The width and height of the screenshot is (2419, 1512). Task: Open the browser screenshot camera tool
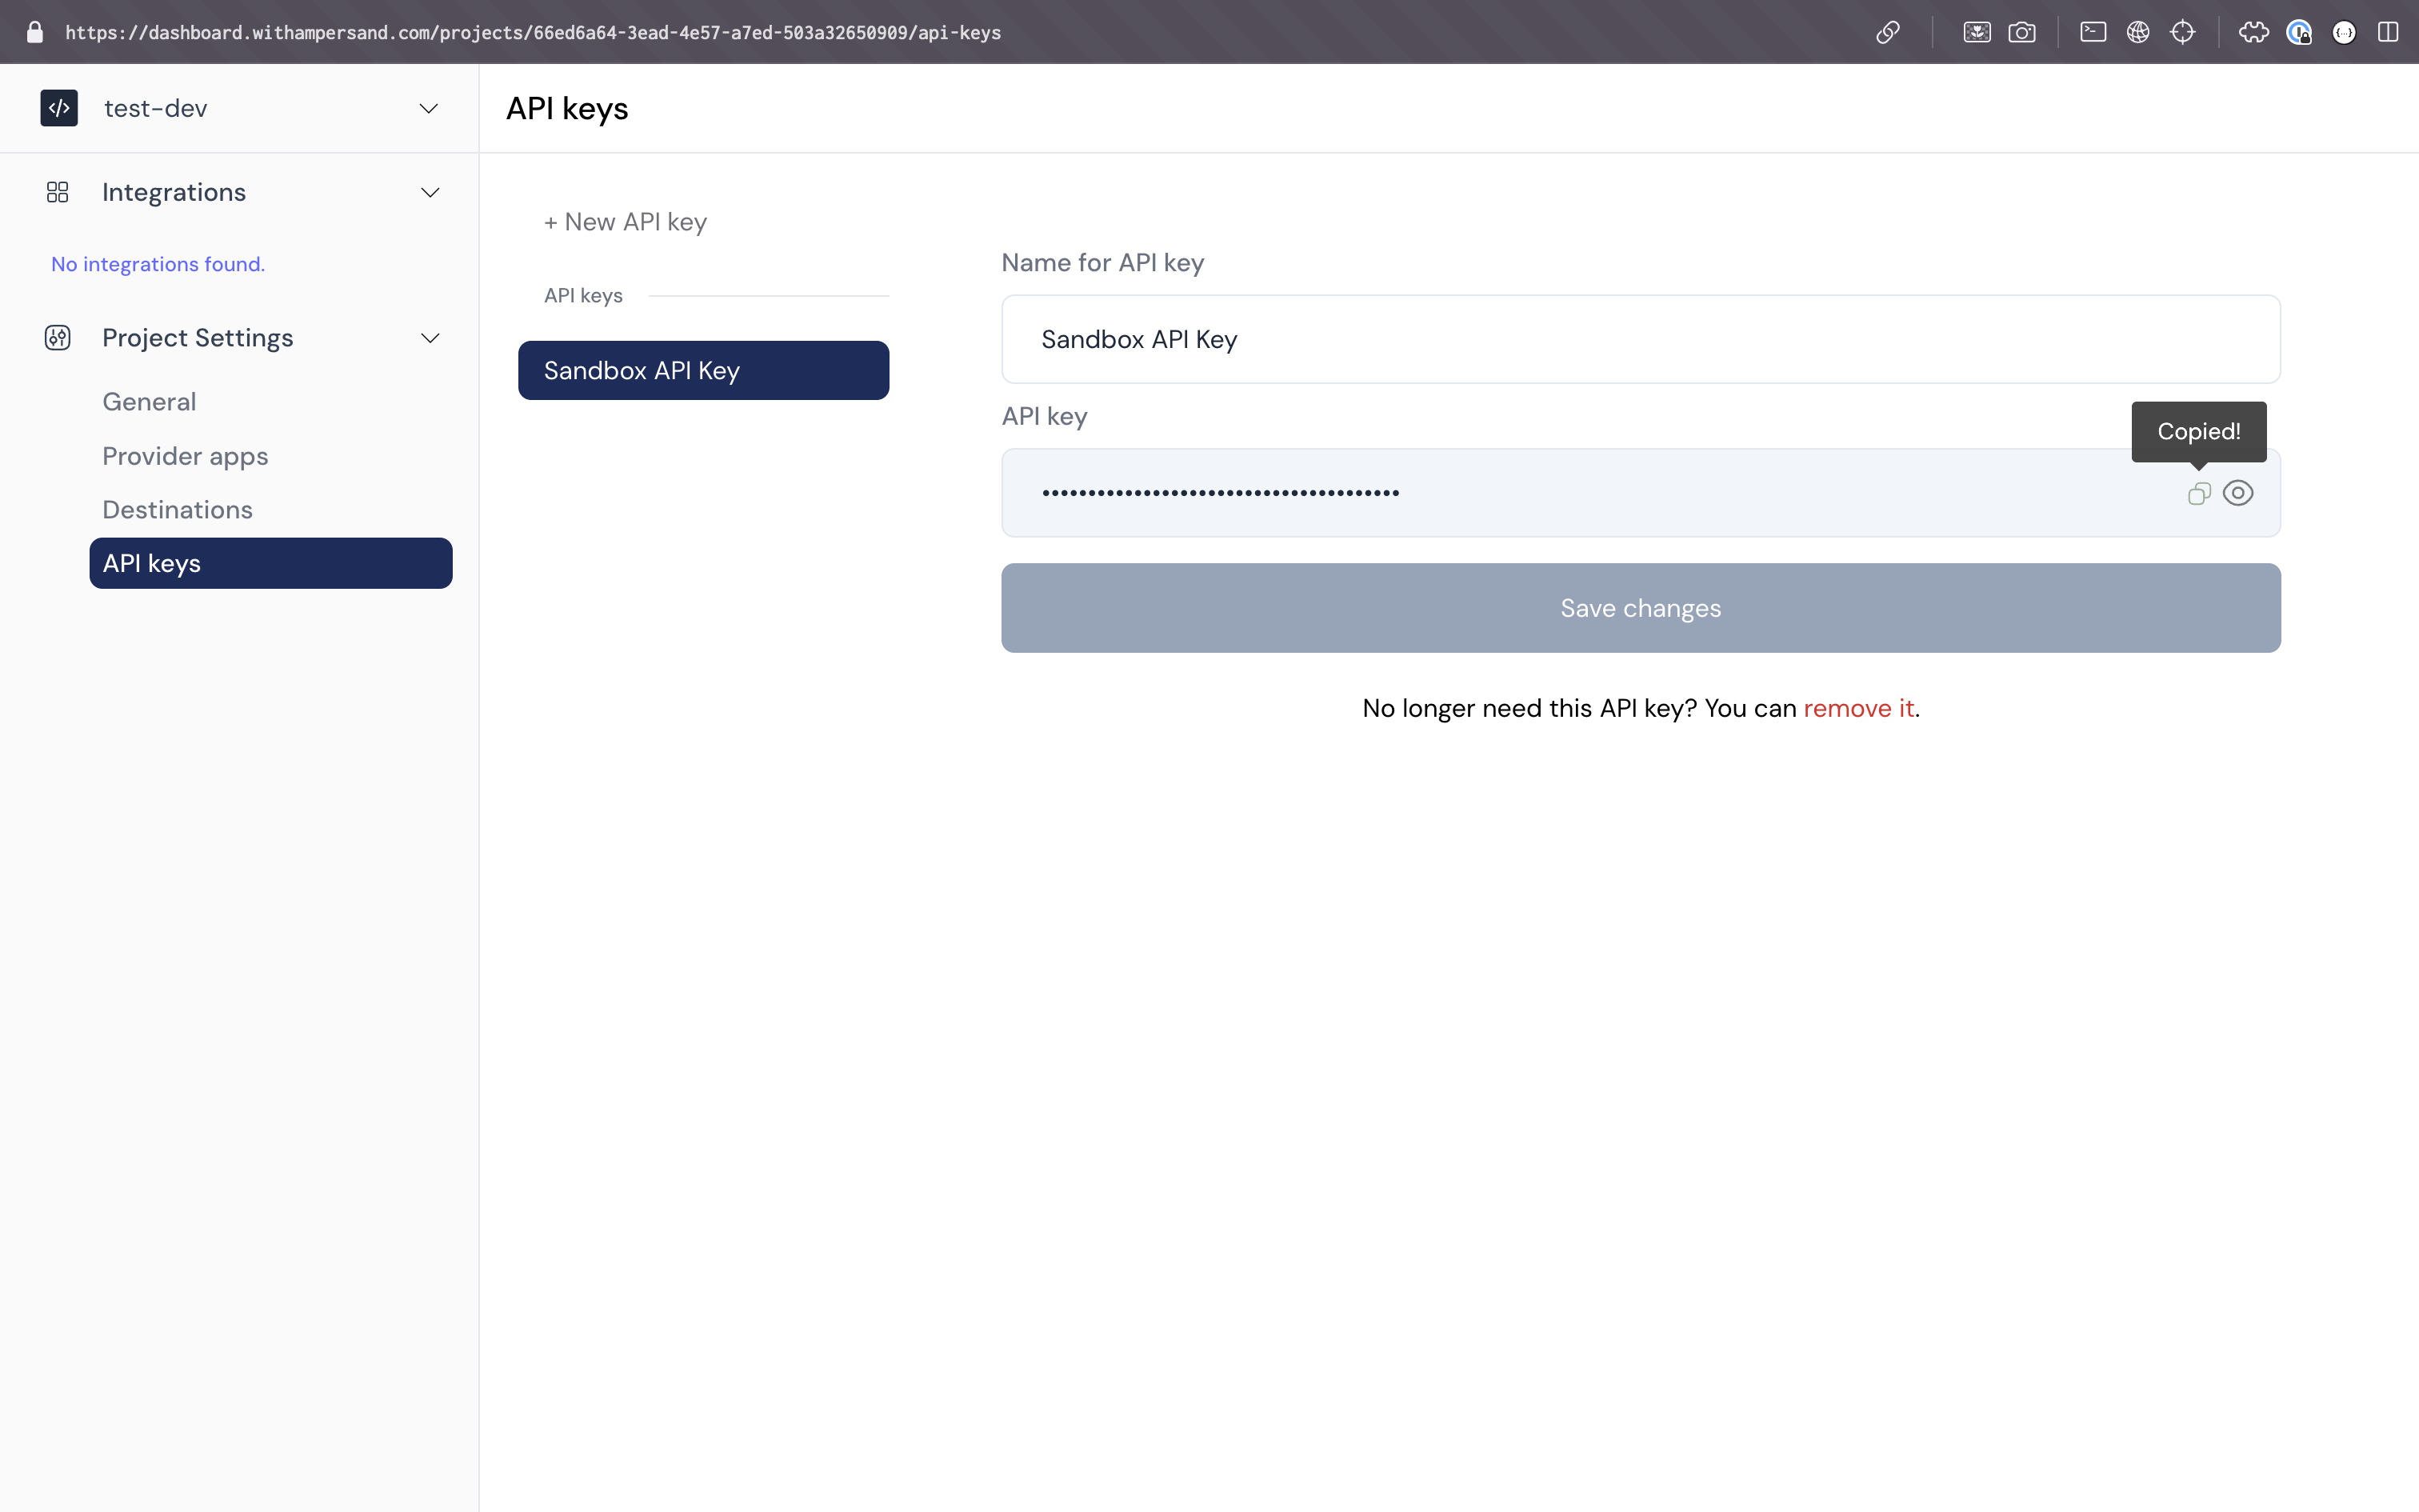(2022, 32)
